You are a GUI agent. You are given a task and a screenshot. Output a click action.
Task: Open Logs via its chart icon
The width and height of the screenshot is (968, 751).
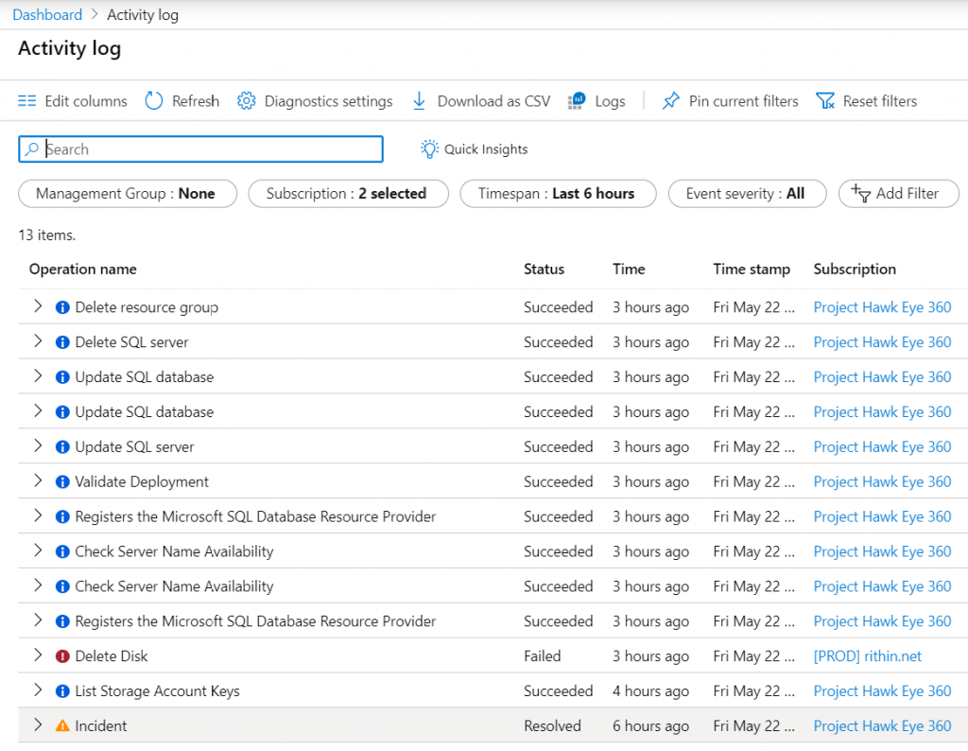click(x=577, y=101)
